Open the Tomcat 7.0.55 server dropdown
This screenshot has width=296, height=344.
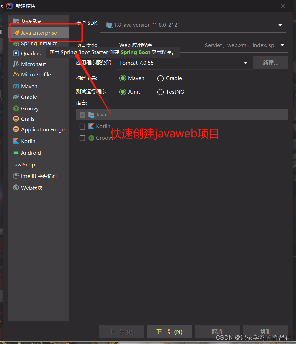(246, 63)
